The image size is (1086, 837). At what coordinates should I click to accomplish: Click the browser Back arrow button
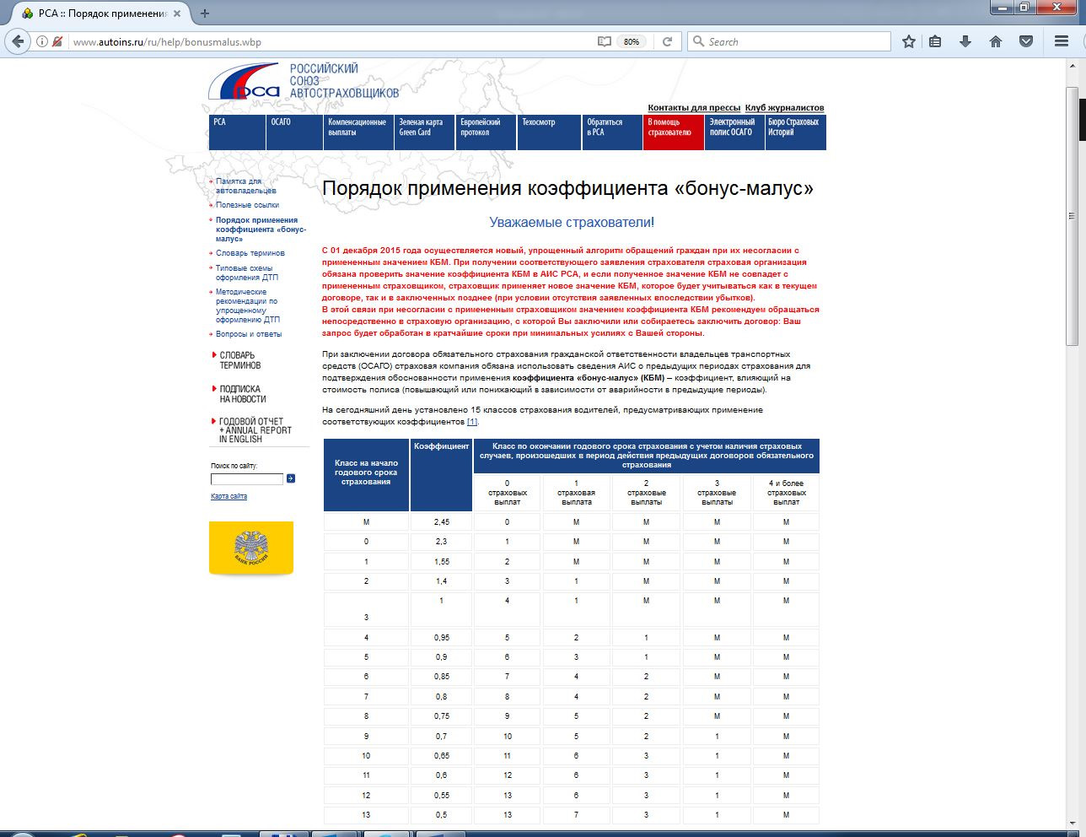(x=18, y=41)
